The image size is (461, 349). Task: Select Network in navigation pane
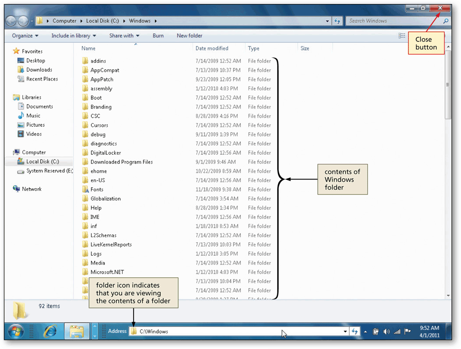(31, 189)
